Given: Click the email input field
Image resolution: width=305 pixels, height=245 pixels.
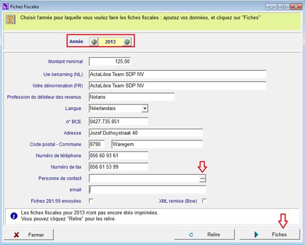Looking at the screenshot, I should pos(147,190).
